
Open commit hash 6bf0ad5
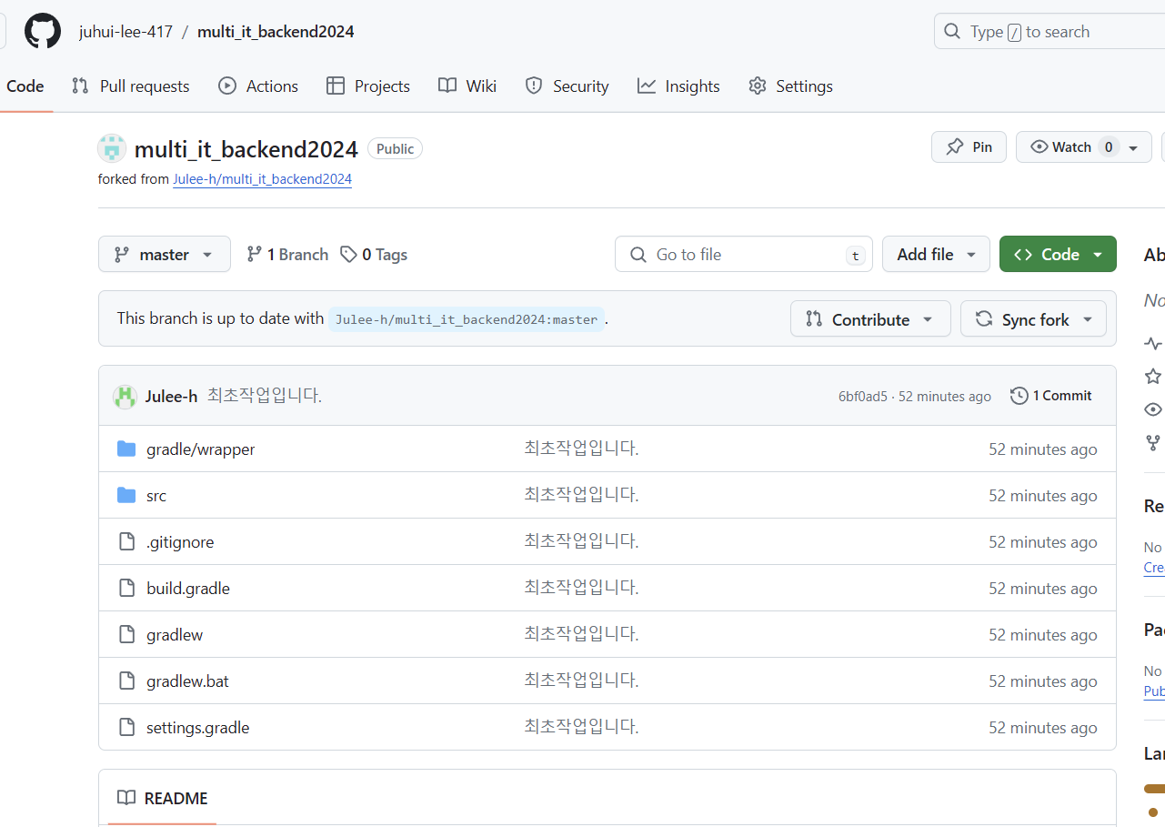(x=862, y=397)
